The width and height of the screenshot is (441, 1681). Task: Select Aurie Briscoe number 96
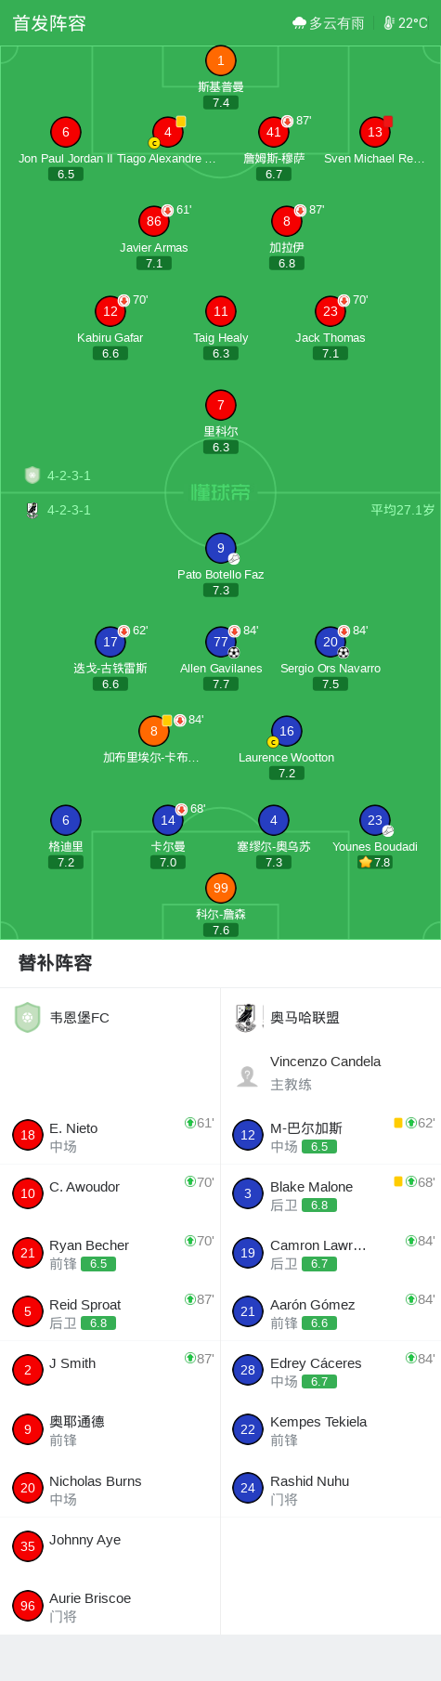coord(28,1606)
